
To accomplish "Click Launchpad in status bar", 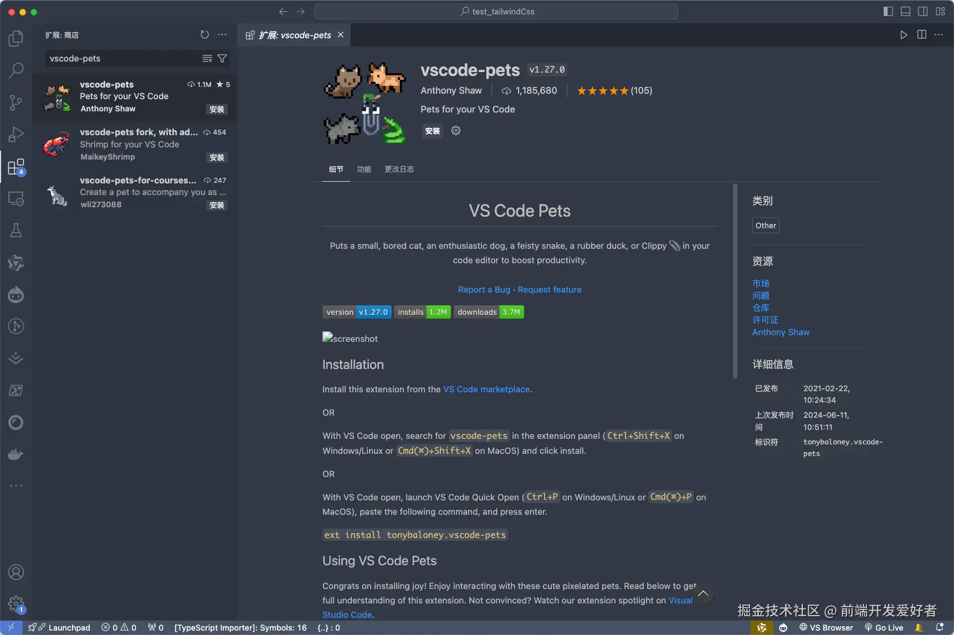I will [x=59, y=628].
